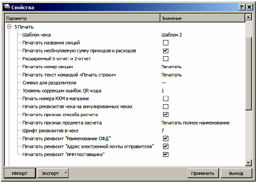Collapse the 5 Печать tree node
The image size is (258, 182).
click(9, 27)
